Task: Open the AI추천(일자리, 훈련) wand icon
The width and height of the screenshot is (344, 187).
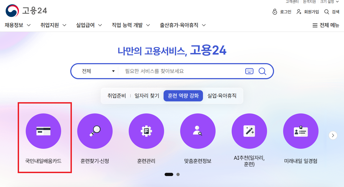Action: coord(249,131)
